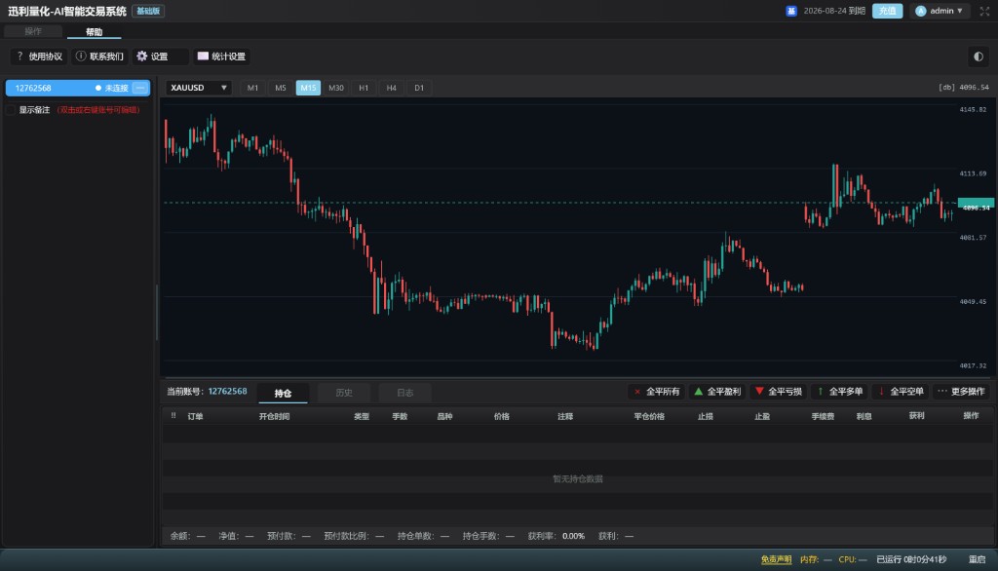Close losing positions with 全平亏损
The height and width of the screenshot is (571, 998).
(779, 392)
